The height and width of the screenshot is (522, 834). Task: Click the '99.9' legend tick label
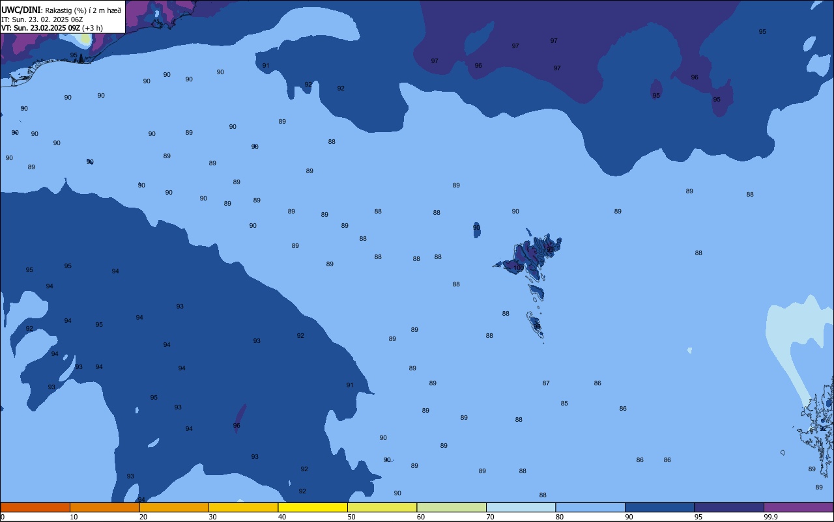click(x=771, y=517)
